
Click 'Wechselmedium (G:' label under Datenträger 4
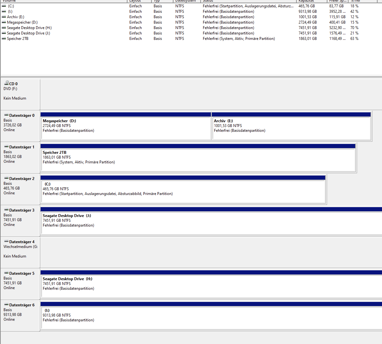(20, 247)
